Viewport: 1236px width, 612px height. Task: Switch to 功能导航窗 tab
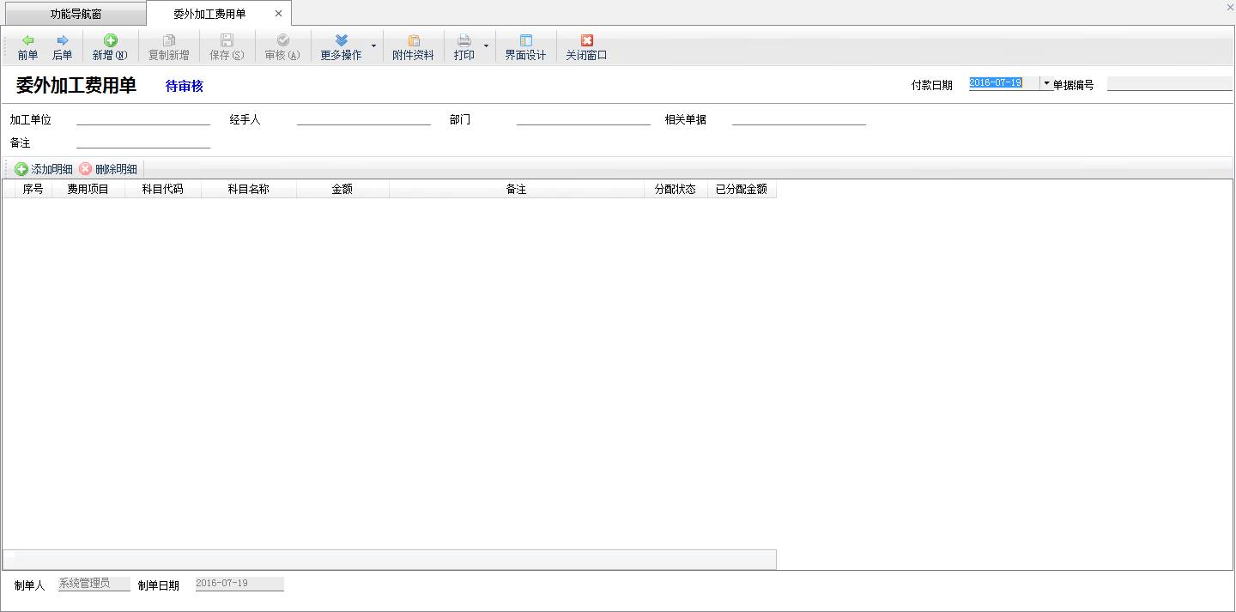click(76, 14)
